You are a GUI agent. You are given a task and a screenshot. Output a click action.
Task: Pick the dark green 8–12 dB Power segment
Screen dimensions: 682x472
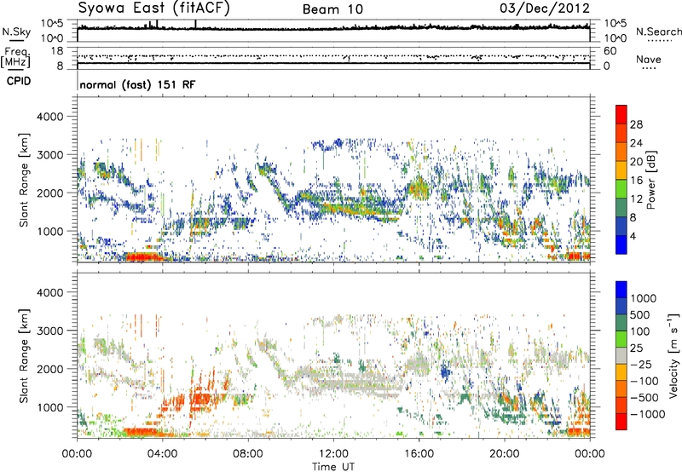[x=621, y=208]
